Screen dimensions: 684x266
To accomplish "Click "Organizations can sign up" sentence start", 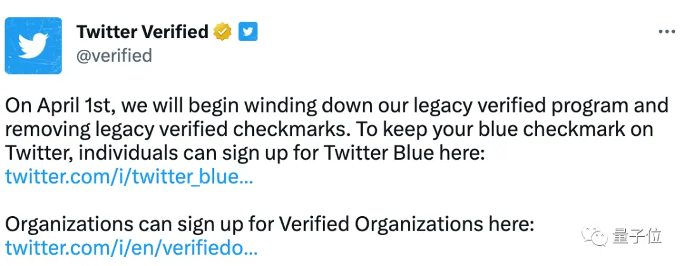I will coord(122,224).
